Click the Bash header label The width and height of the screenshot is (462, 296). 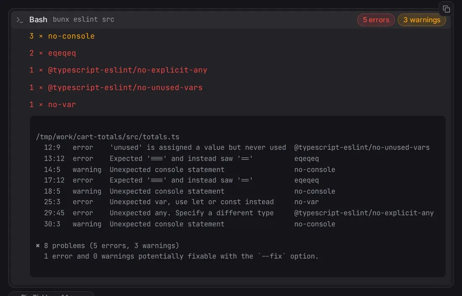38,19
